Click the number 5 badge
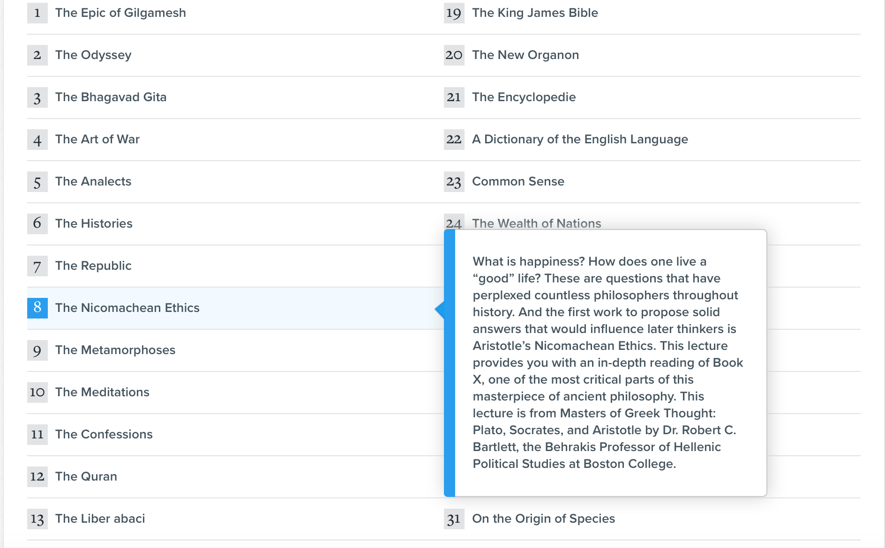 37,182
